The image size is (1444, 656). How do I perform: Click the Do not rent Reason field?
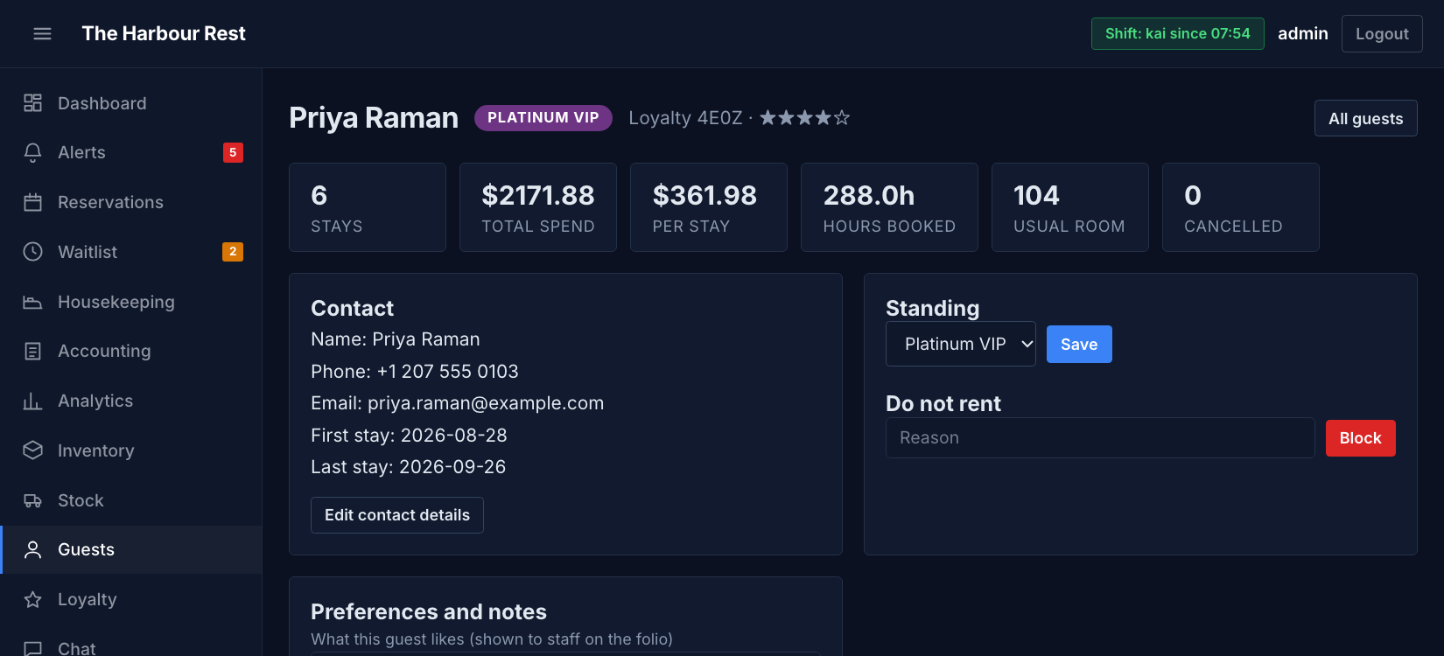(1100, 437)
